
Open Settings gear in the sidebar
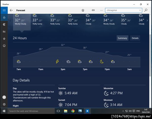coord(4,104)
